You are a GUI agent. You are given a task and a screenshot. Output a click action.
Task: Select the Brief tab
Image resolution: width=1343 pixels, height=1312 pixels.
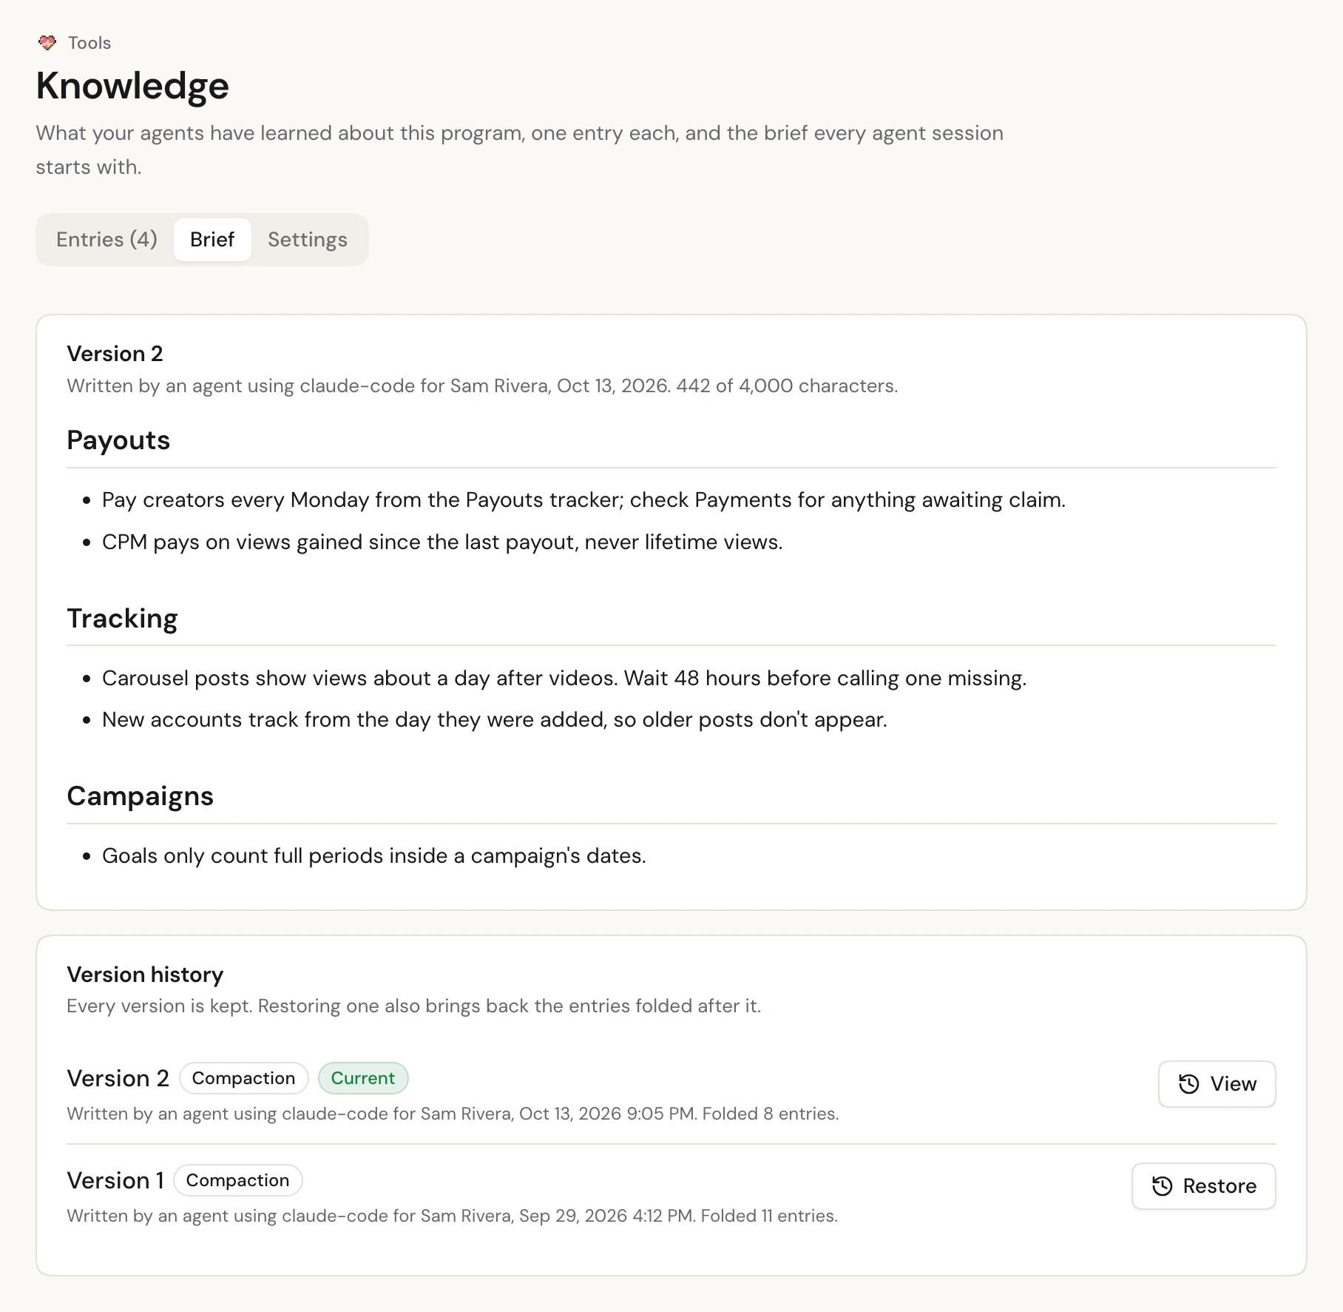coord(212,240)
